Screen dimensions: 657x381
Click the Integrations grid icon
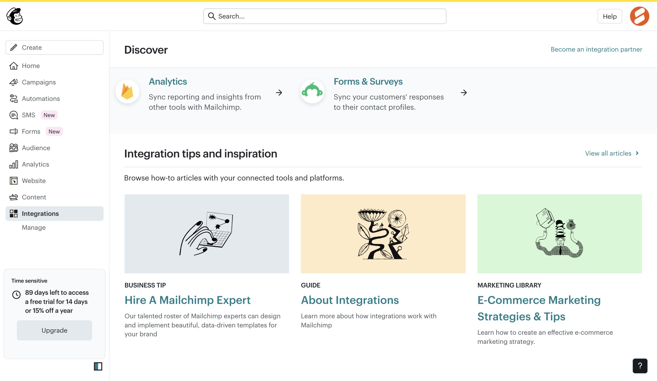pyautogui.click(x=14, y=214)
